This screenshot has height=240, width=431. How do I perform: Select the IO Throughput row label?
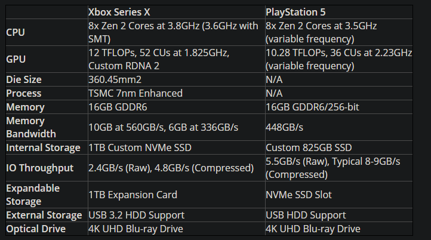pyautogui.click(x=39, y=168)
